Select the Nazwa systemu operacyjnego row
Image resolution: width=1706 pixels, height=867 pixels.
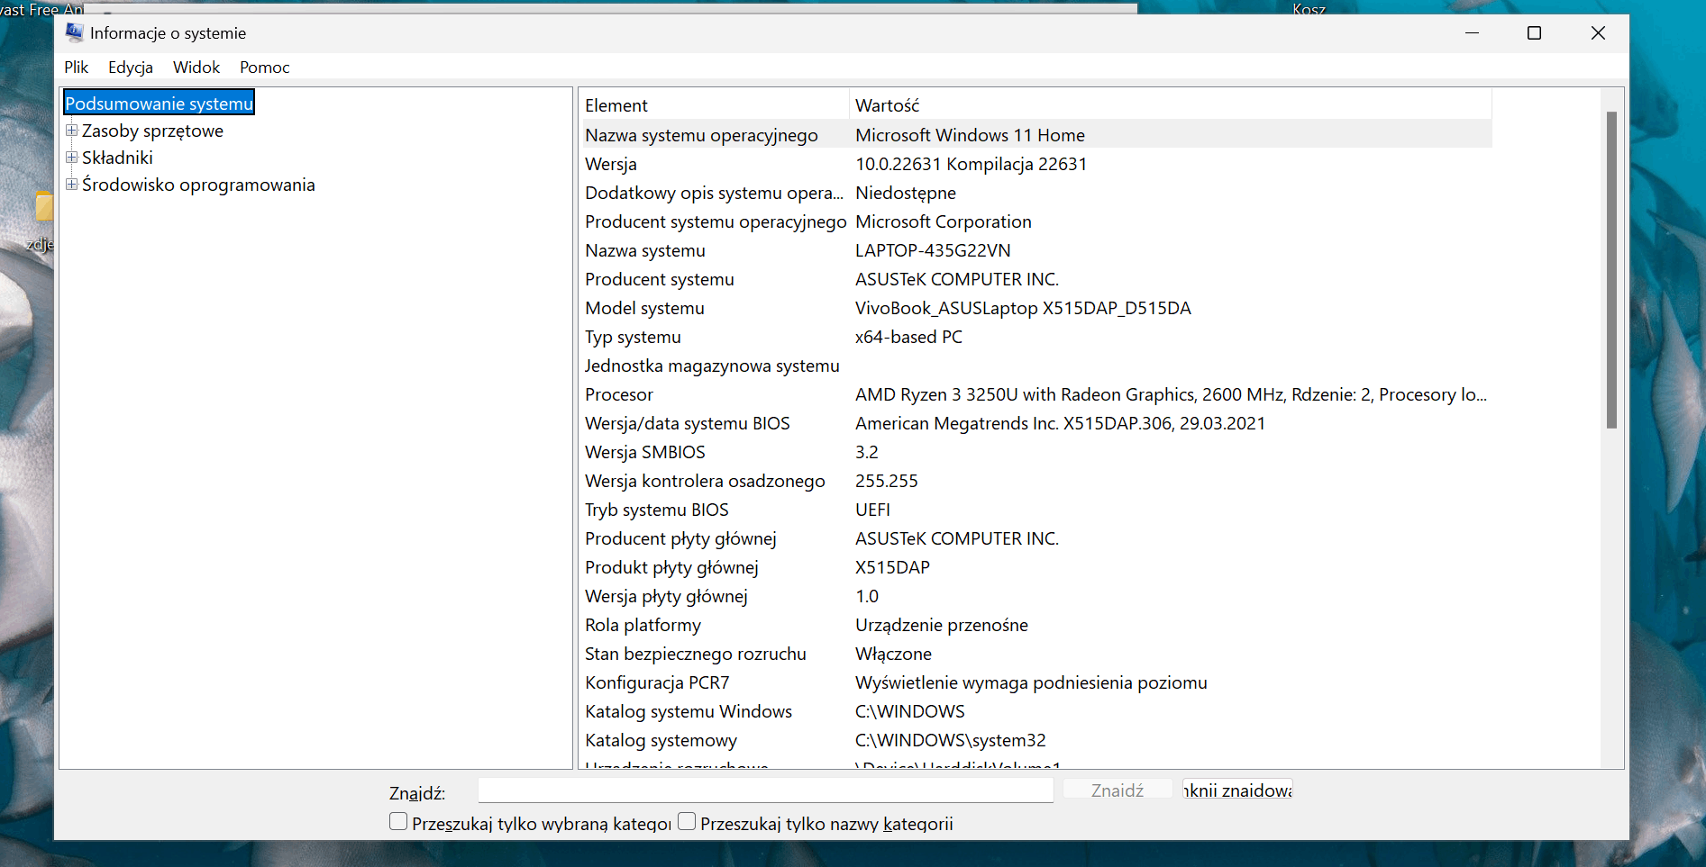(1036, 135)
